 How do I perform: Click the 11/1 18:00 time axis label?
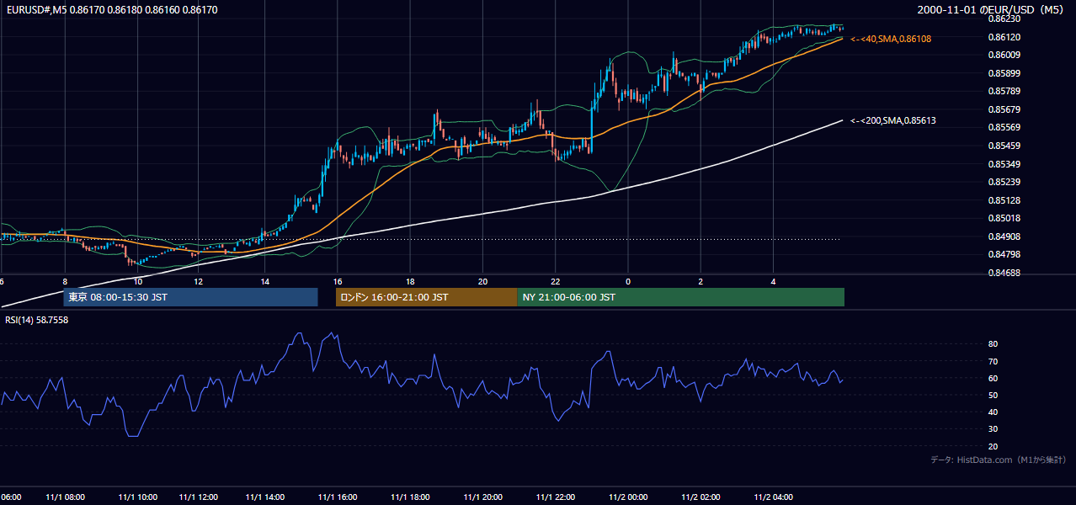[x=410, y=497]
